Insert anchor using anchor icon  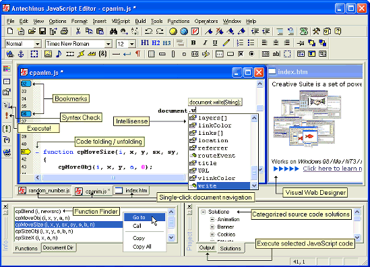[21, 54]
